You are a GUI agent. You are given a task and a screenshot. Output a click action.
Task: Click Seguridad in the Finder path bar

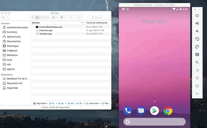click(39, 103)
